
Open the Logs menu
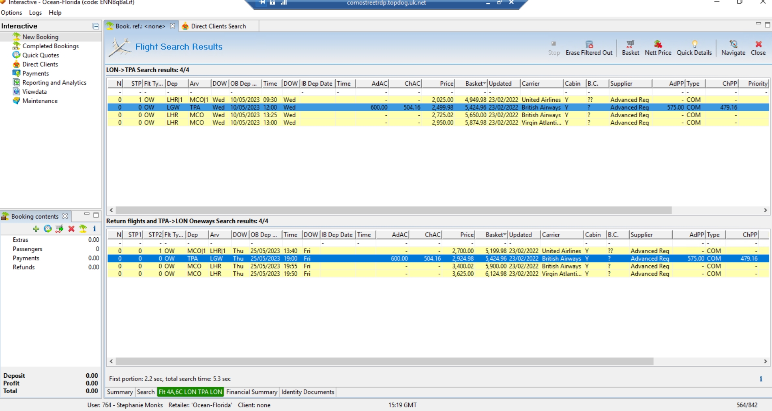pos(35,13)
